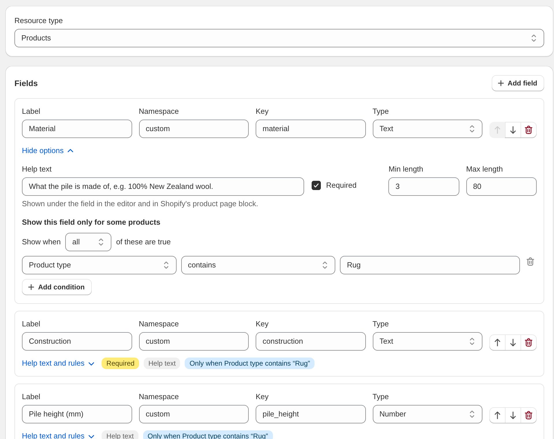Focus the 'material' key input
This screenshot has height=439, width=554.
pos(310,129)
